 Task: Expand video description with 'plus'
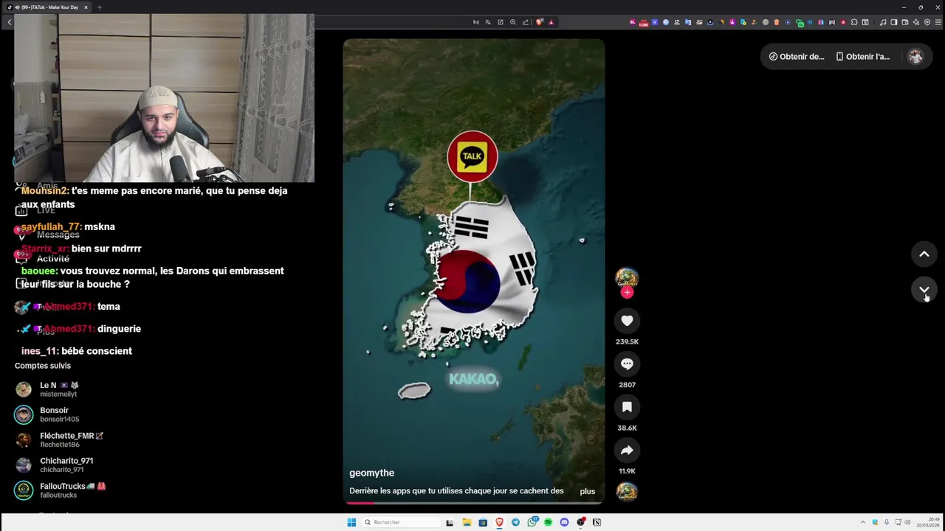coord(587,491)
